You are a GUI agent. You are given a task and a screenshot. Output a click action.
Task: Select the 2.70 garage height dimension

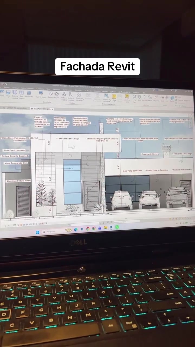click(119, 193)
